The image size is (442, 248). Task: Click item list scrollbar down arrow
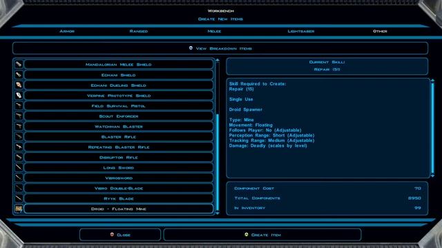(x=218, y=214)
